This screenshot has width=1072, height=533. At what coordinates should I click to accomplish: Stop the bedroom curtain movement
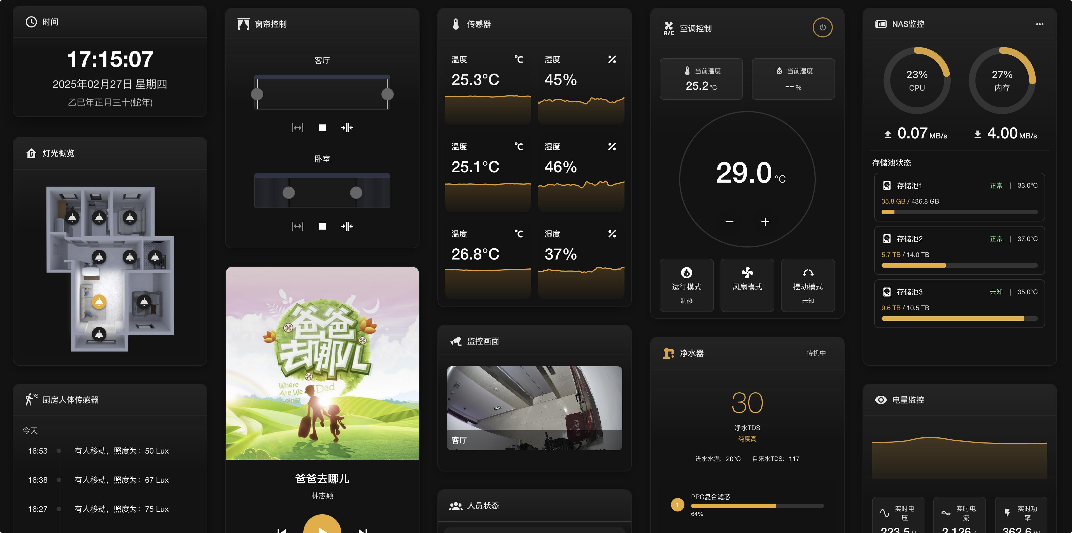tap(322, 226)
